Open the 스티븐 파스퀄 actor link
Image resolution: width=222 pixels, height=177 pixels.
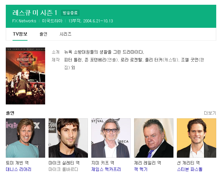click(189, 169)
